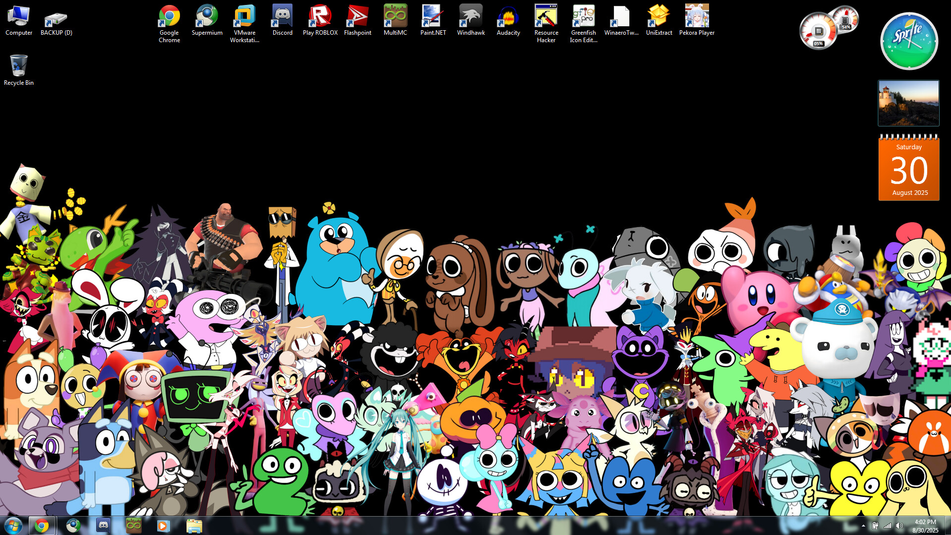Select the Pekora Player desktop icon
The height and width of the screenshot is (535, 951).
[x=697, y=17]
